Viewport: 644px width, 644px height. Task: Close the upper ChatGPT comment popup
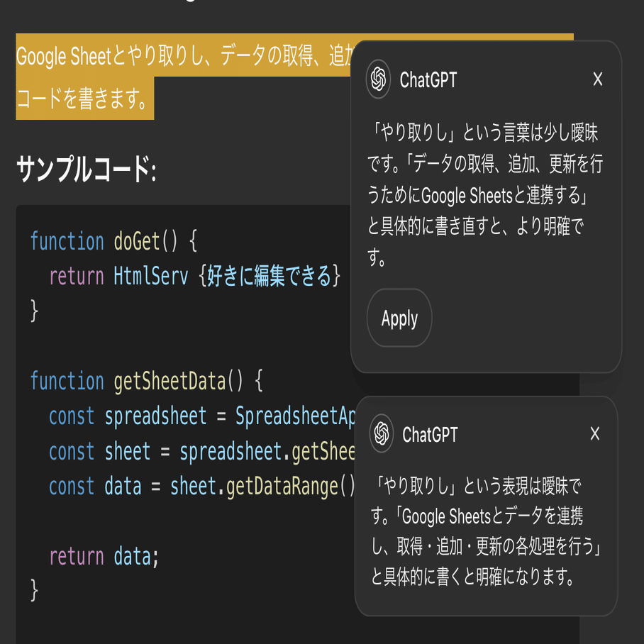[598, 79]
